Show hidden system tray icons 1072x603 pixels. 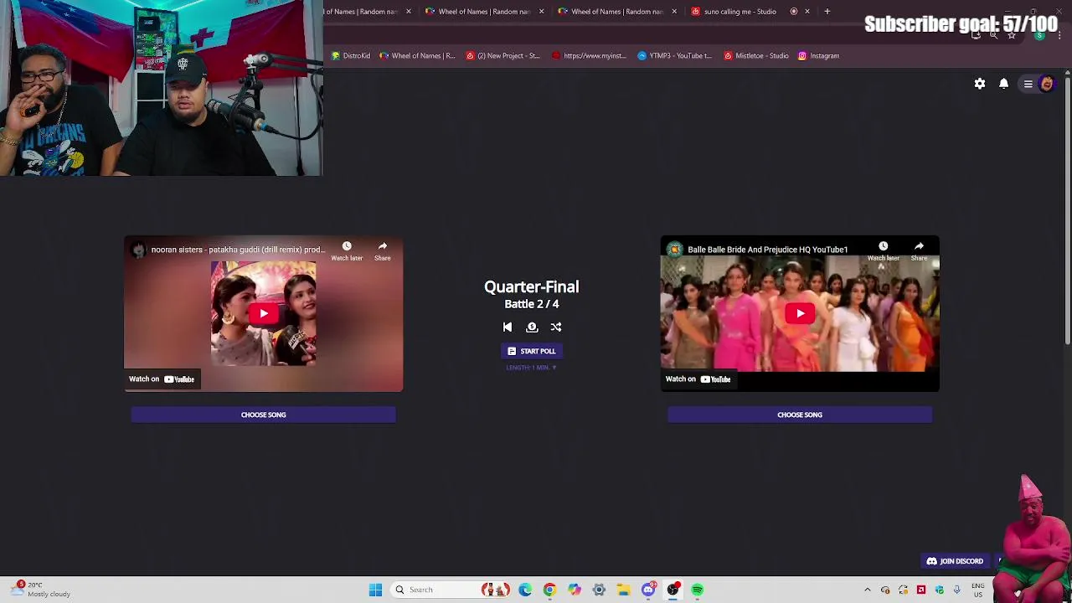868,590
